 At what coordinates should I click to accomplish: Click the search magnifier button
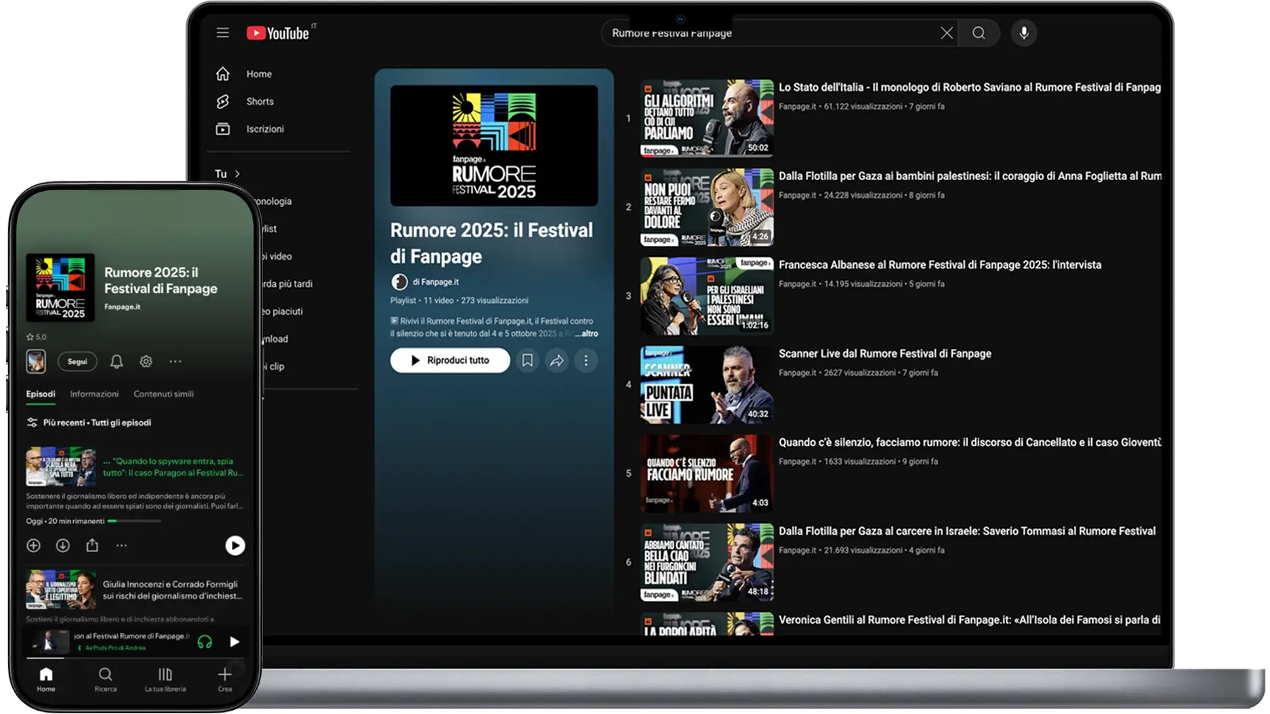coord(978,33)
